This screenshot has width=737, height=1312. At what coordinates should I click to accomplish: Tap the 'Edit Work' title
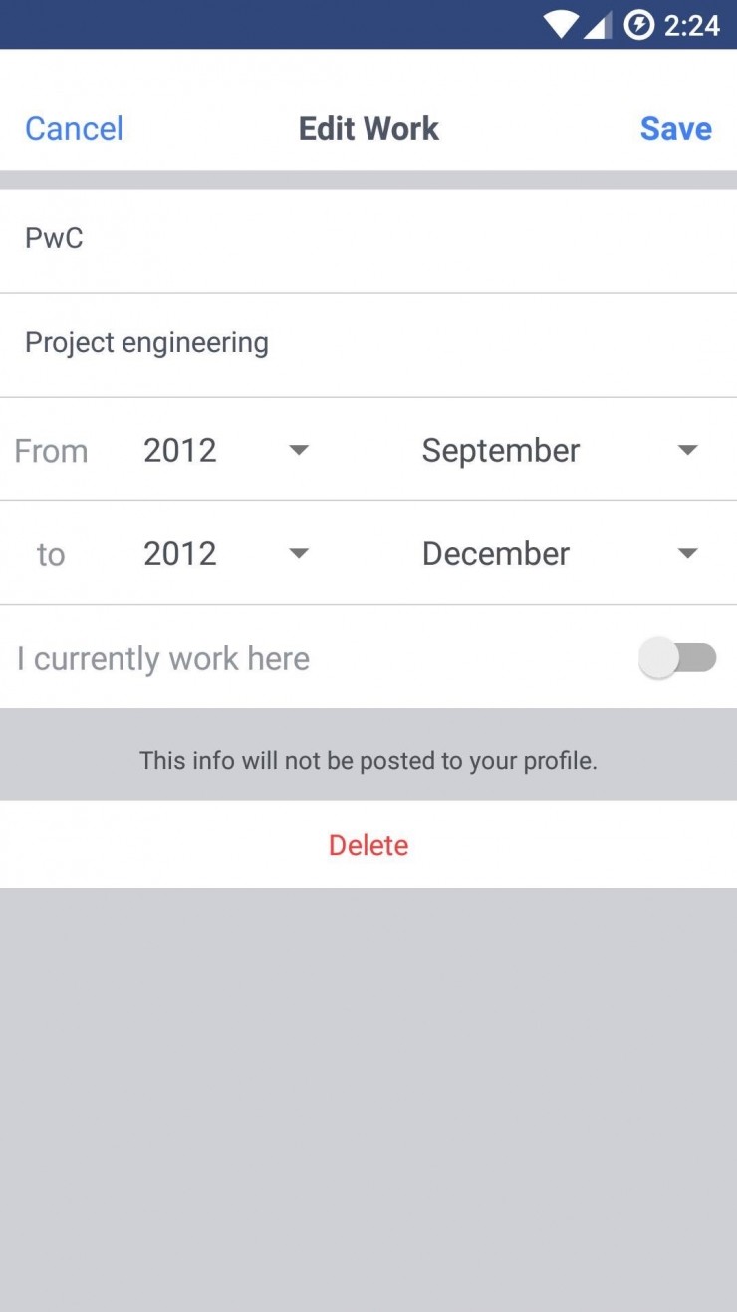(368, 128)
